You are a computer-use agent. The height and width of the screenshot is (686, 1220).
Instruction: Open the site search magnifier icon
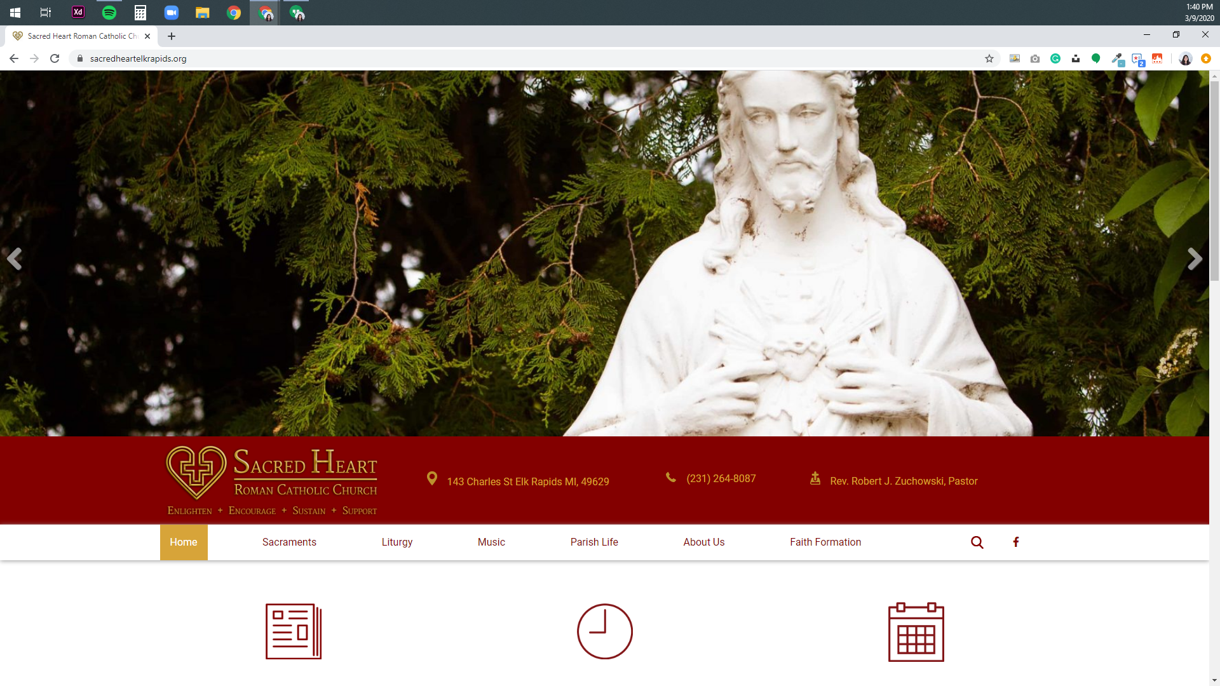[977, 542]
